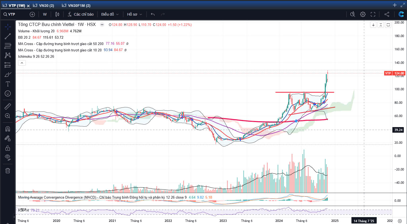Select the zoom in tool
This screenshot has width=407, height=224.
8,116
